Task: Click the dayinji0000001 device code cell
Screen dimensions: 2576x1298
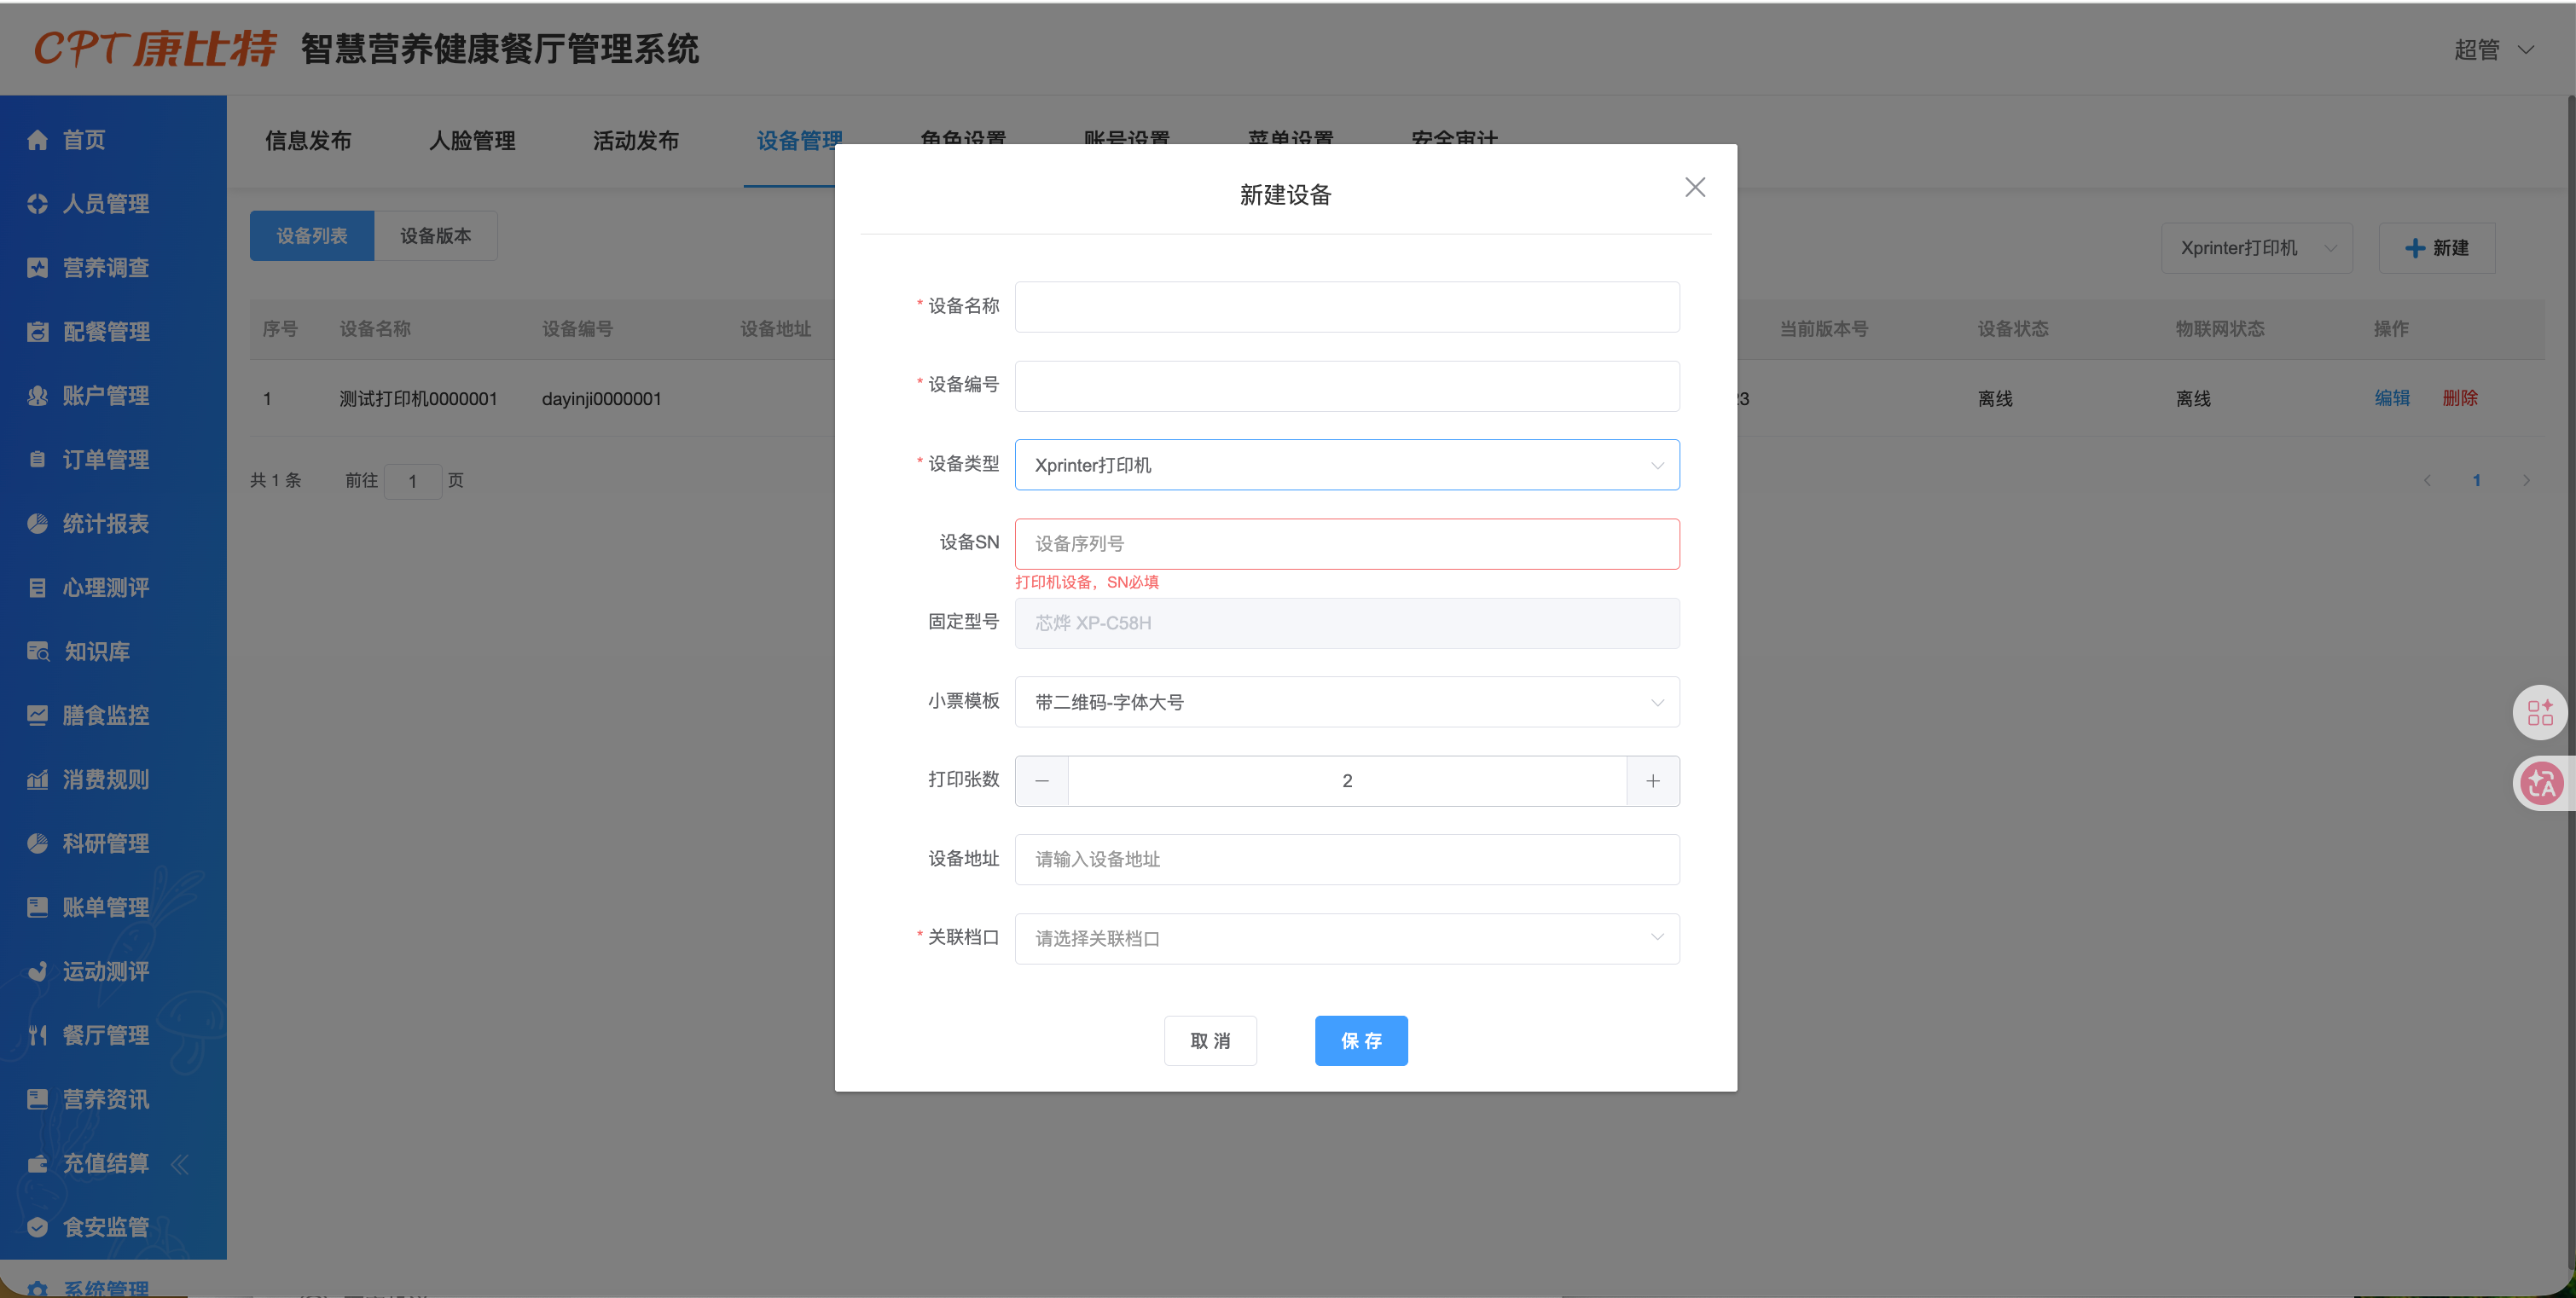Action: [x=602, y=399]
